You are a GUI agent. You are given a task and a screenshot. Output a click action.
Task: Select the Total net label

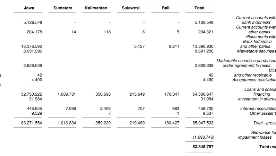(x=267, y=147)
